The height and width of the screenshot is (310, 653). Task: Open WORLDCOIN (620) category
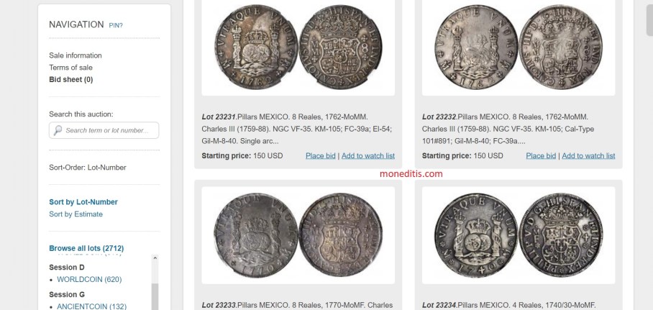89,280
